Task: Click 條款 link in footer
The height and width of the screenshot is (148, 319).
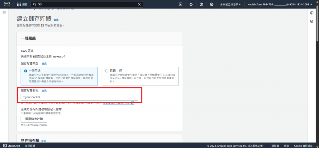Action: (x=287, y=146)
